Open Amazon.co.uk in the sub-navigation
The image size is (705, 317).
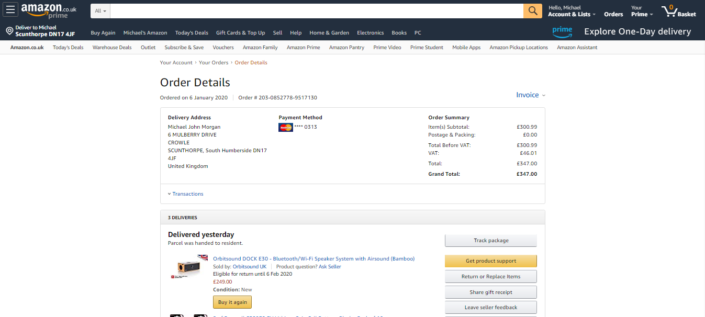click(x=27, y=48)
